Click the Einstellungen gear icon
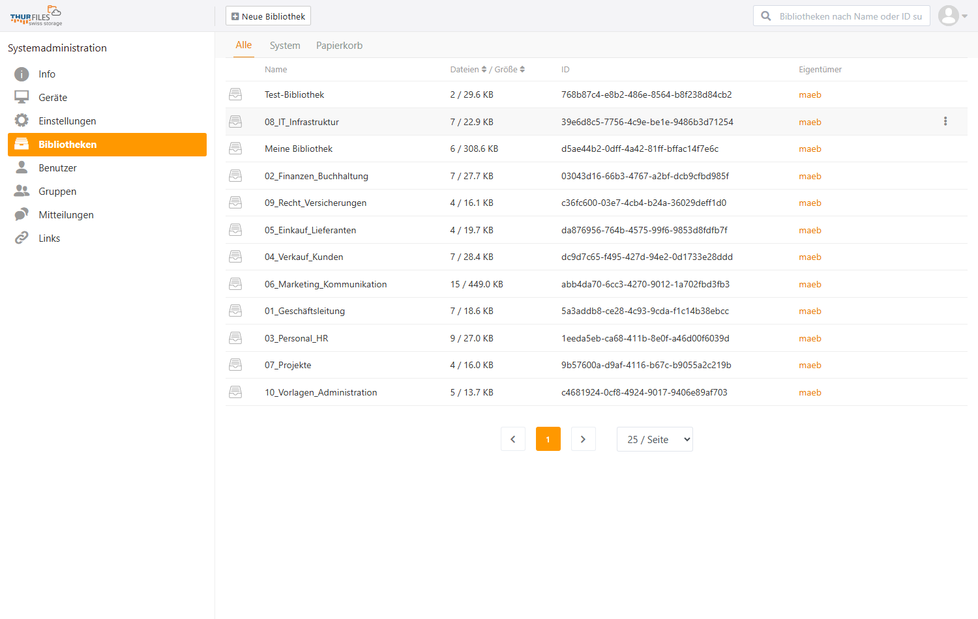 pyautogui.click(x=22, y=121)
